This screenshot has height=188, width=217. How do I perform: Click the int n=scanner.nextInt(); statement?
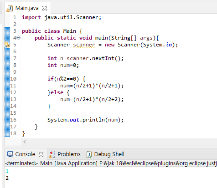(86, 58)
